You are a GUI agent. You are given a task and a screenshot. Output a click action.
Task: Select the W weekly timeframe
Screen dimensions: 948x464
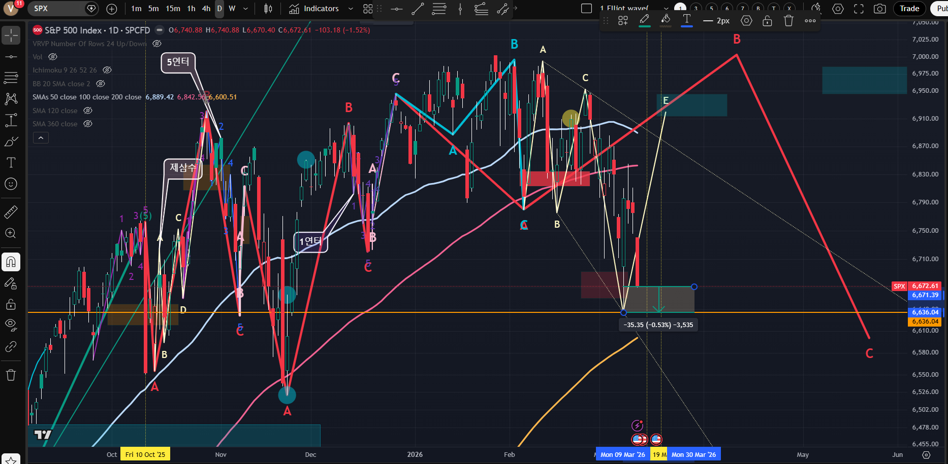pos(232,9)
